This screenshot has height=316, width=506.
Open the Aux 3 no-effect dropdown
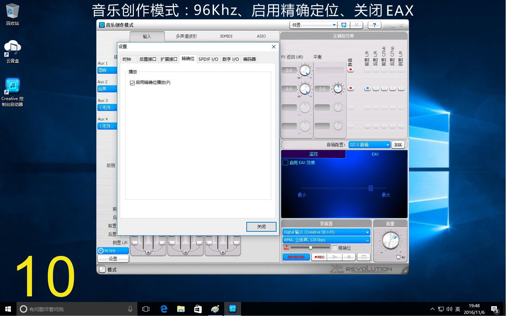point(107,107)
